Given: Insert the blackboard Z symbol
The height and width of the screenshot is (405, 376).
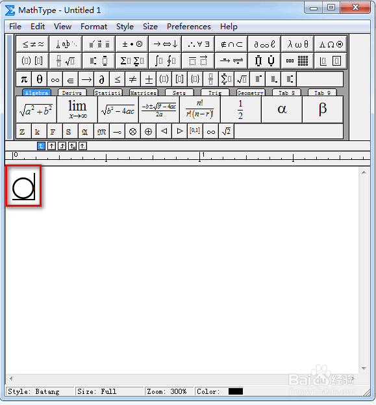Looking at the screenshot, I should pos(24,131).
